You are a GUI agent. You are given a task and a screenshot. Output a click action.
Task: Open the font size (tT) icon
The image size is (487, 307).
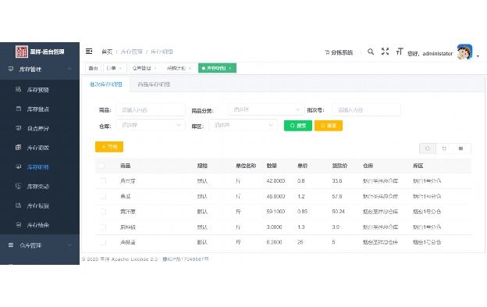(x=400, y=52)
